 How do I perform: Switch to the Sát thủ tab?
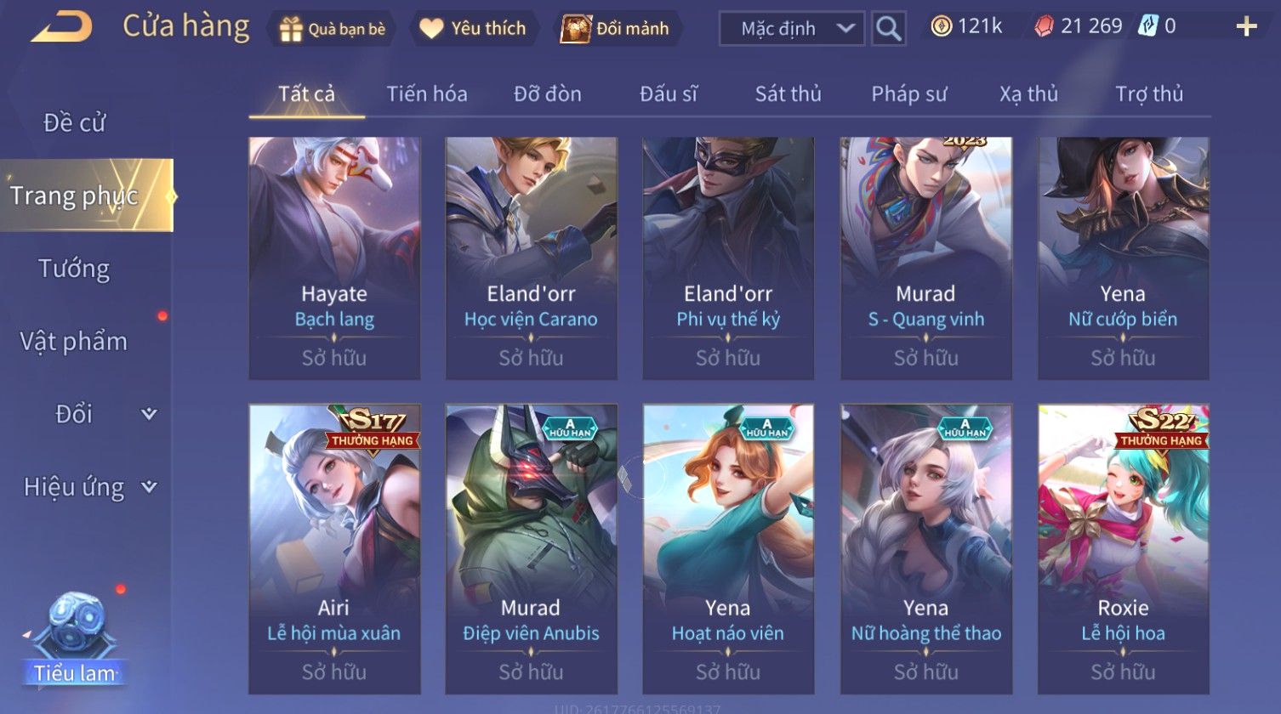[788, 94]
